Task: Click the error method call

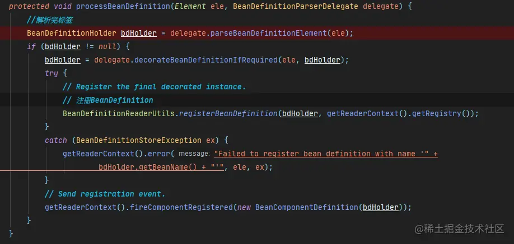Action: (159, 154)
